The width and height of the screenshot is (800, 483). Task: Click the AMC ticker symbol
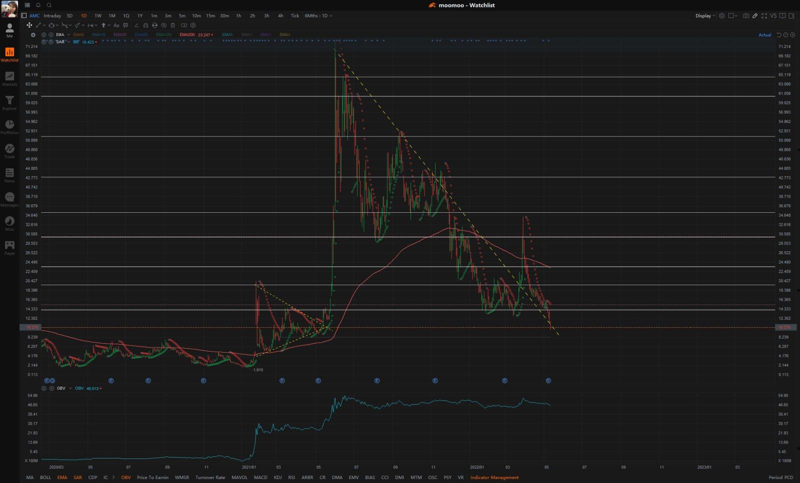point(34,15)
